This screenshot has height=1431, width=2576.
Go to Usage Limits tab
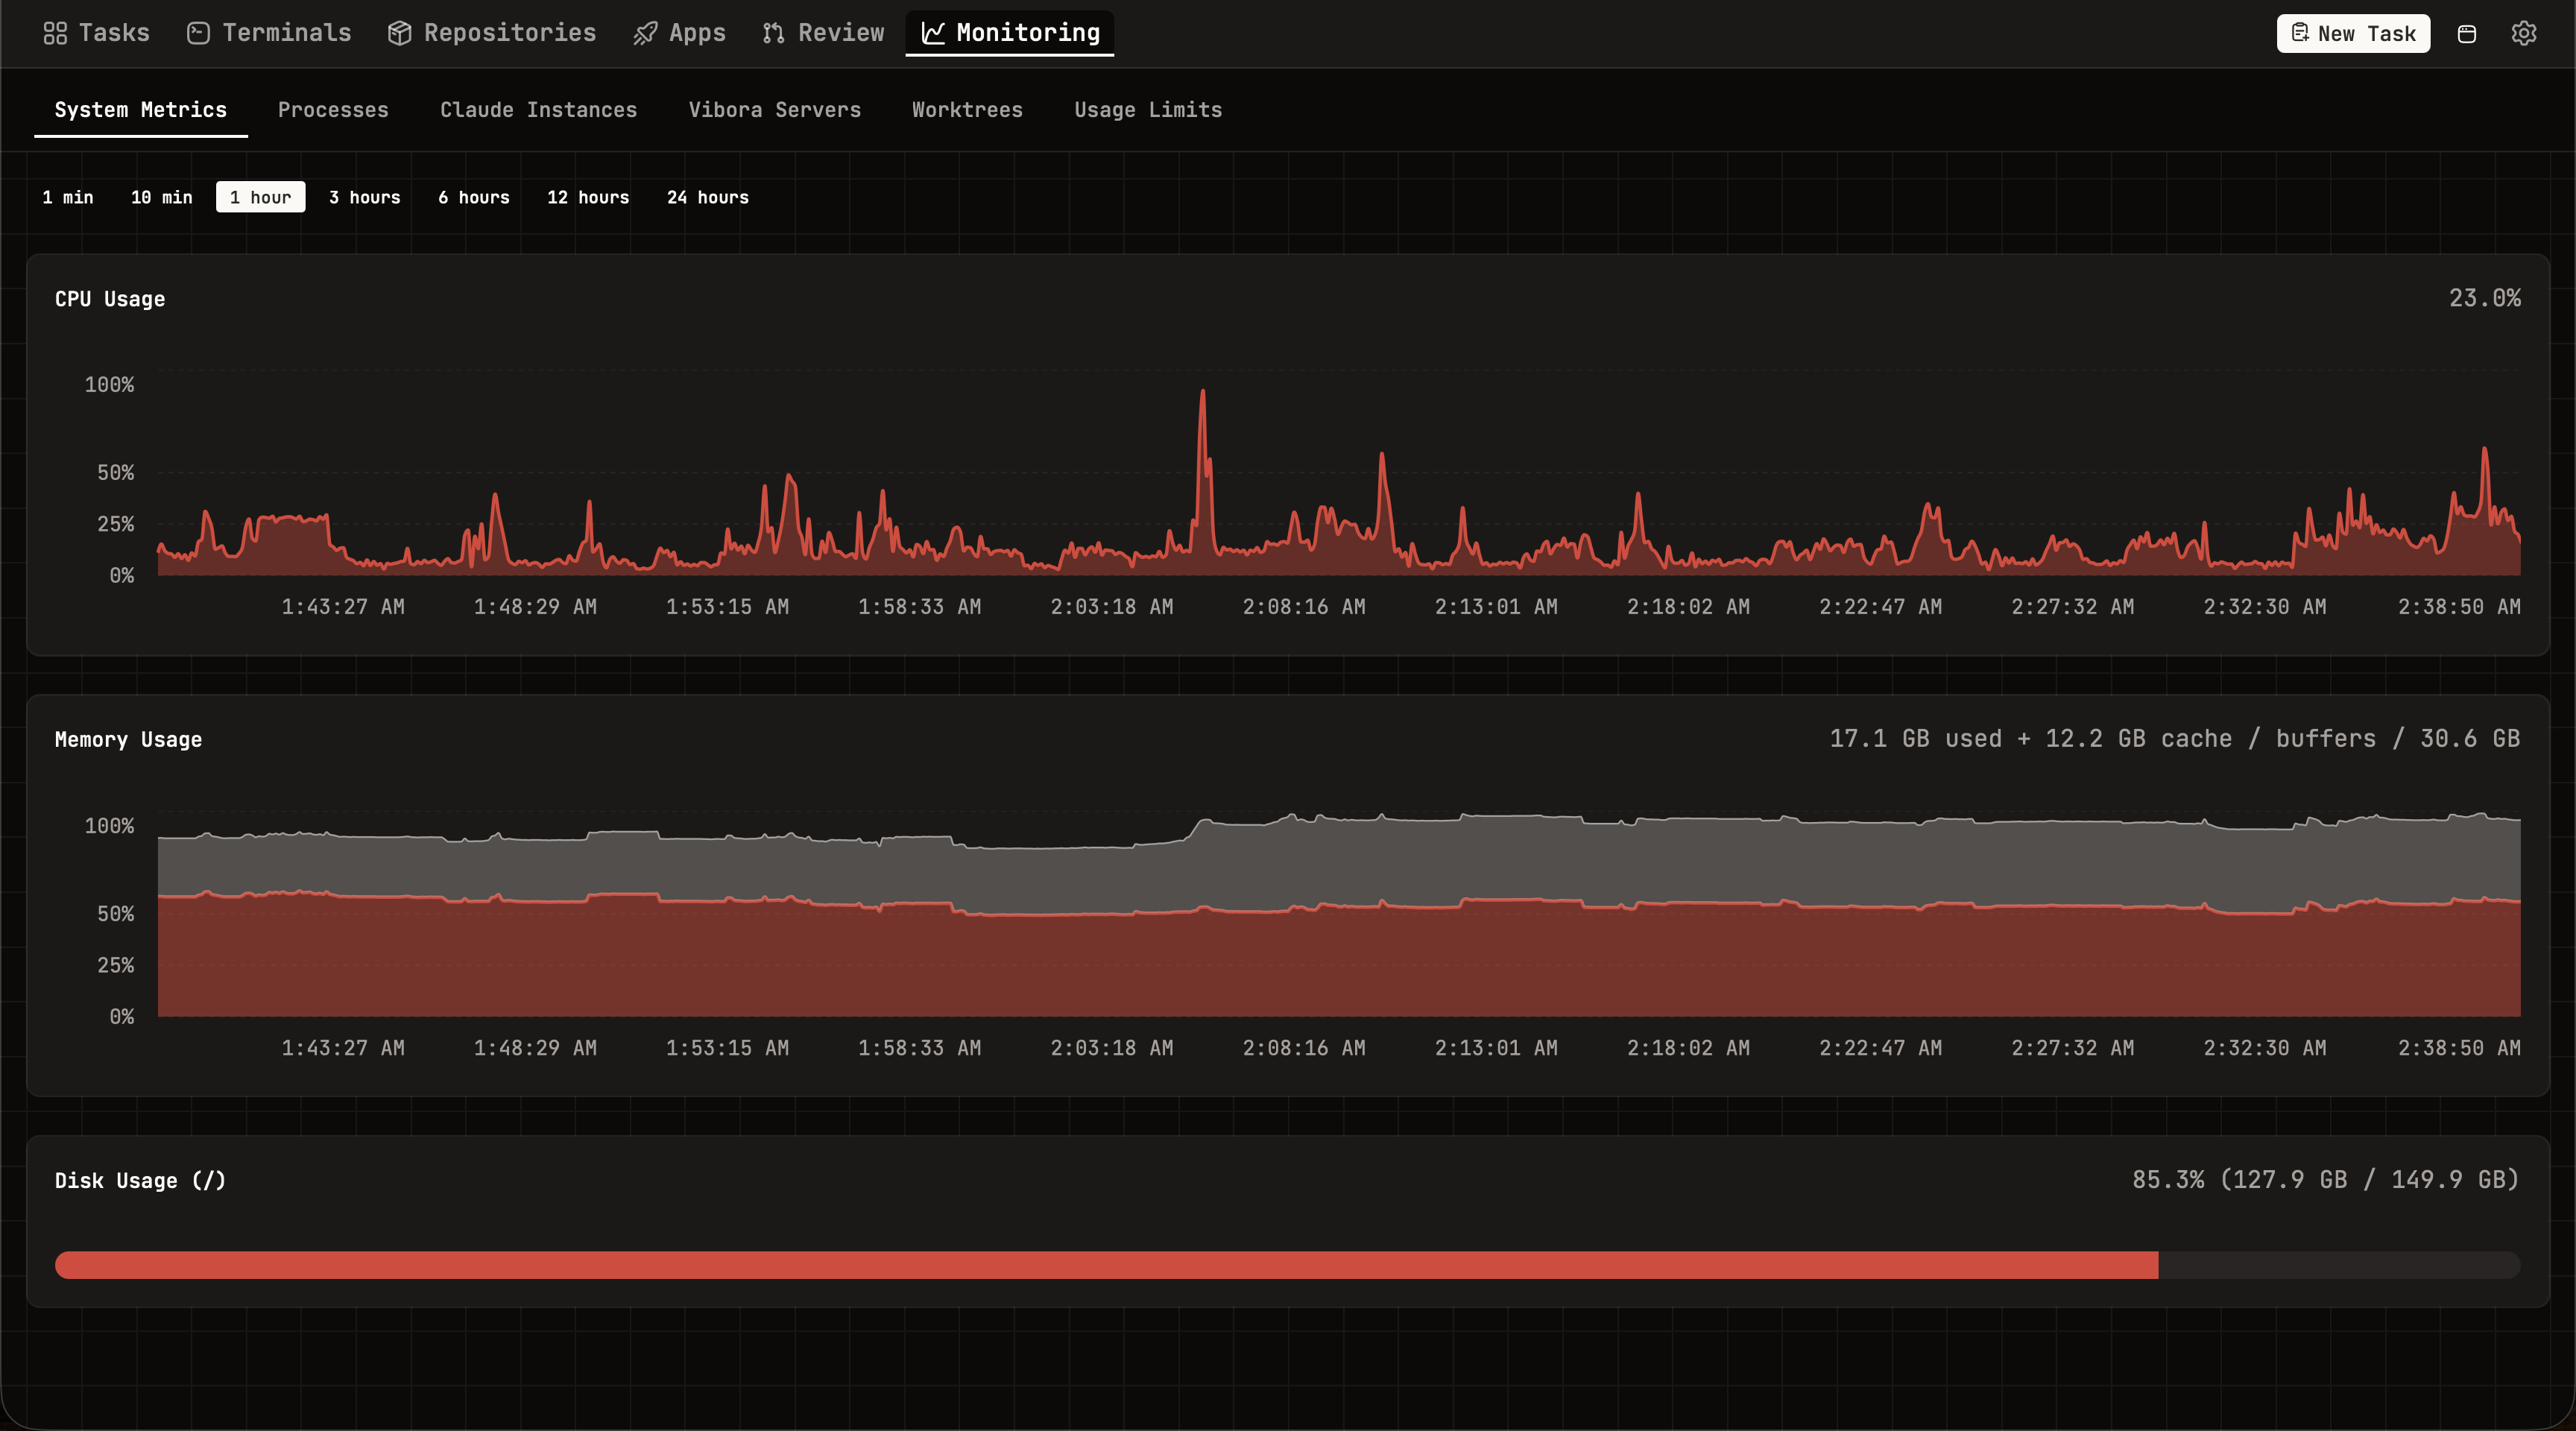(x=1148, y=110)
